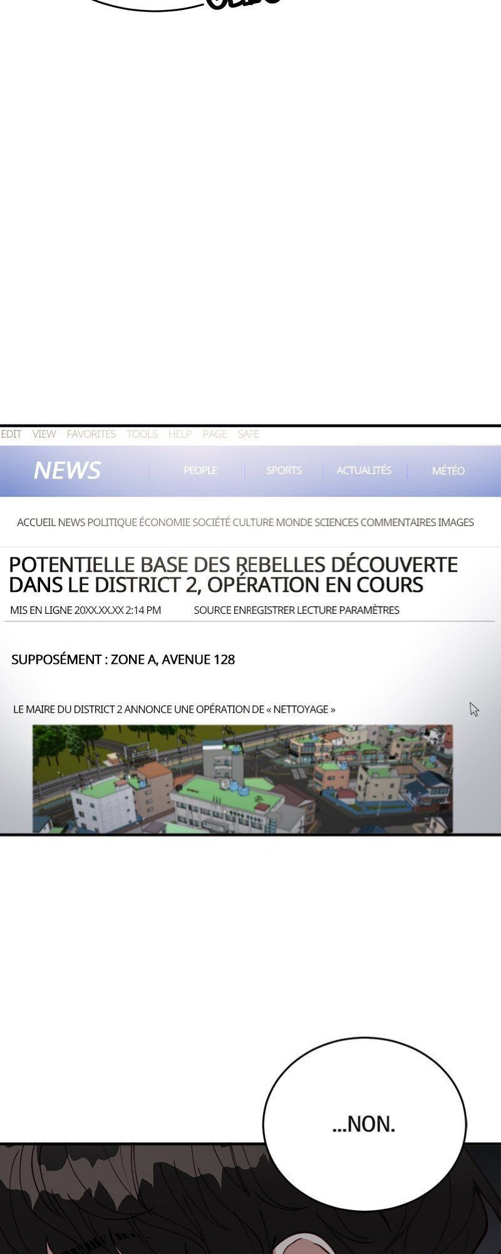Select the Actualités tab
Viewport: 501px width, 1254px height.
(364, 470)
